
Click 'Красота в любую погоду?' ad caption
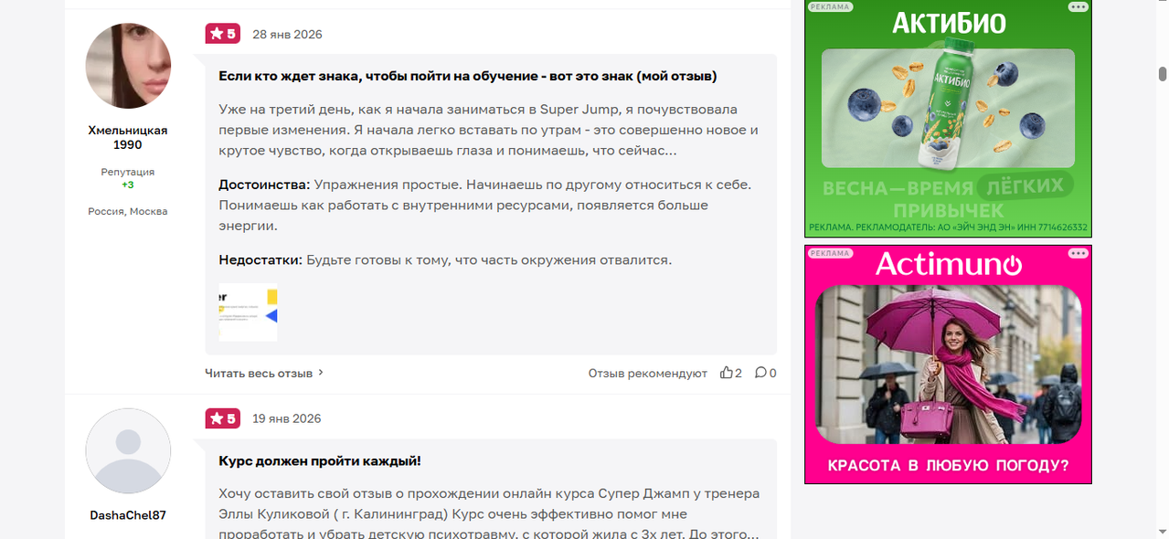pyautogui.click(x=948, y=466)
